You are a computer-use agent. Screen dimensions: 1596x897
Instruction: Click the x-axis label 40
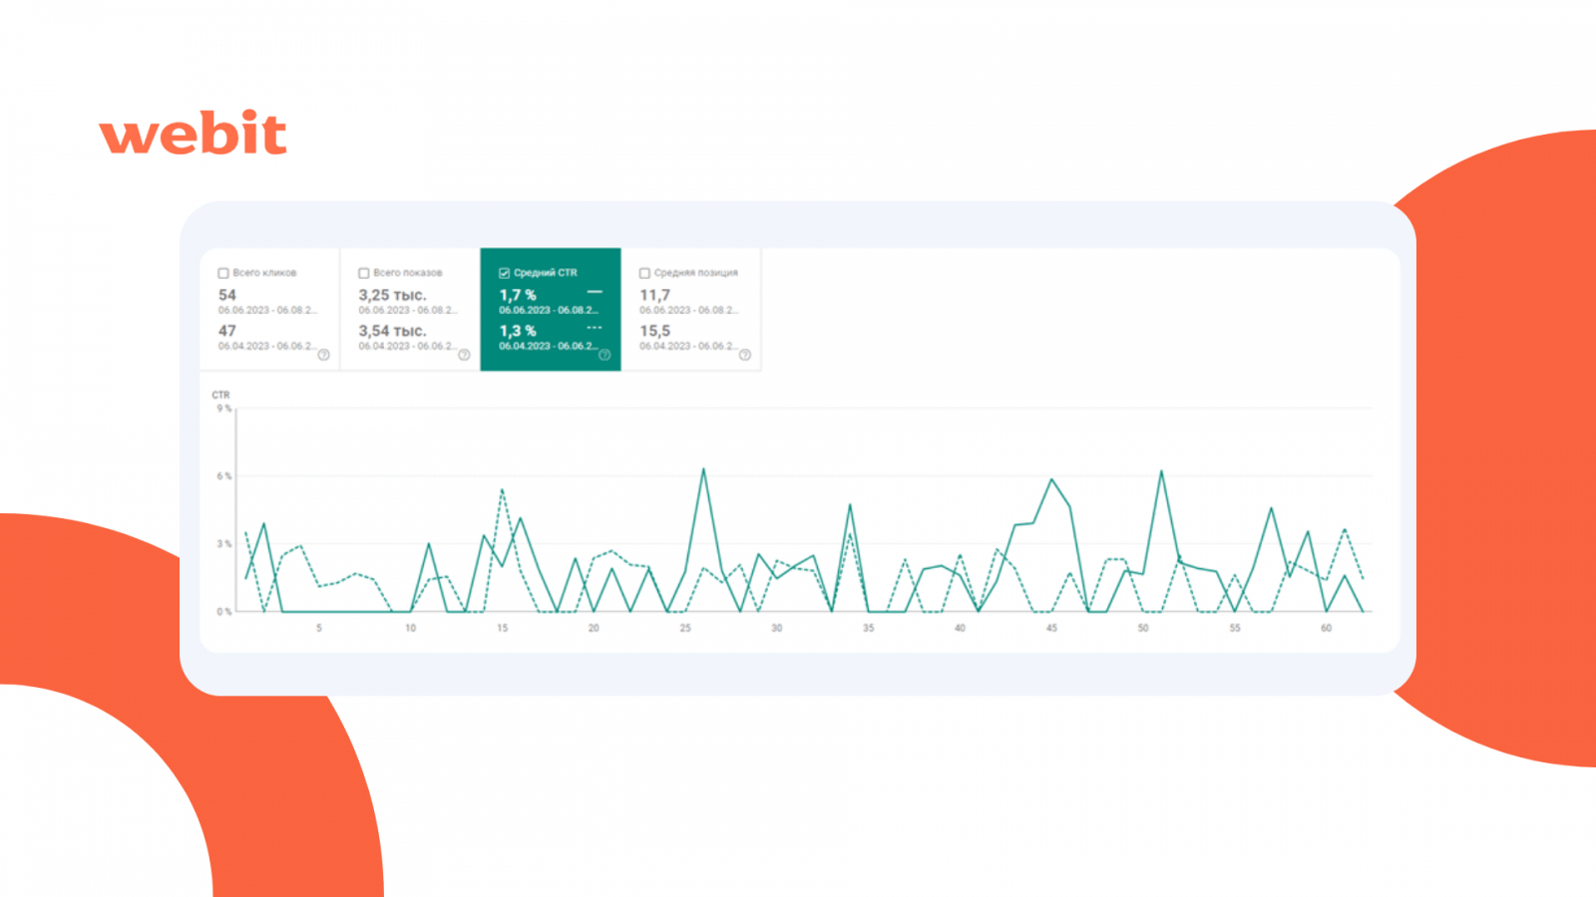960,628
